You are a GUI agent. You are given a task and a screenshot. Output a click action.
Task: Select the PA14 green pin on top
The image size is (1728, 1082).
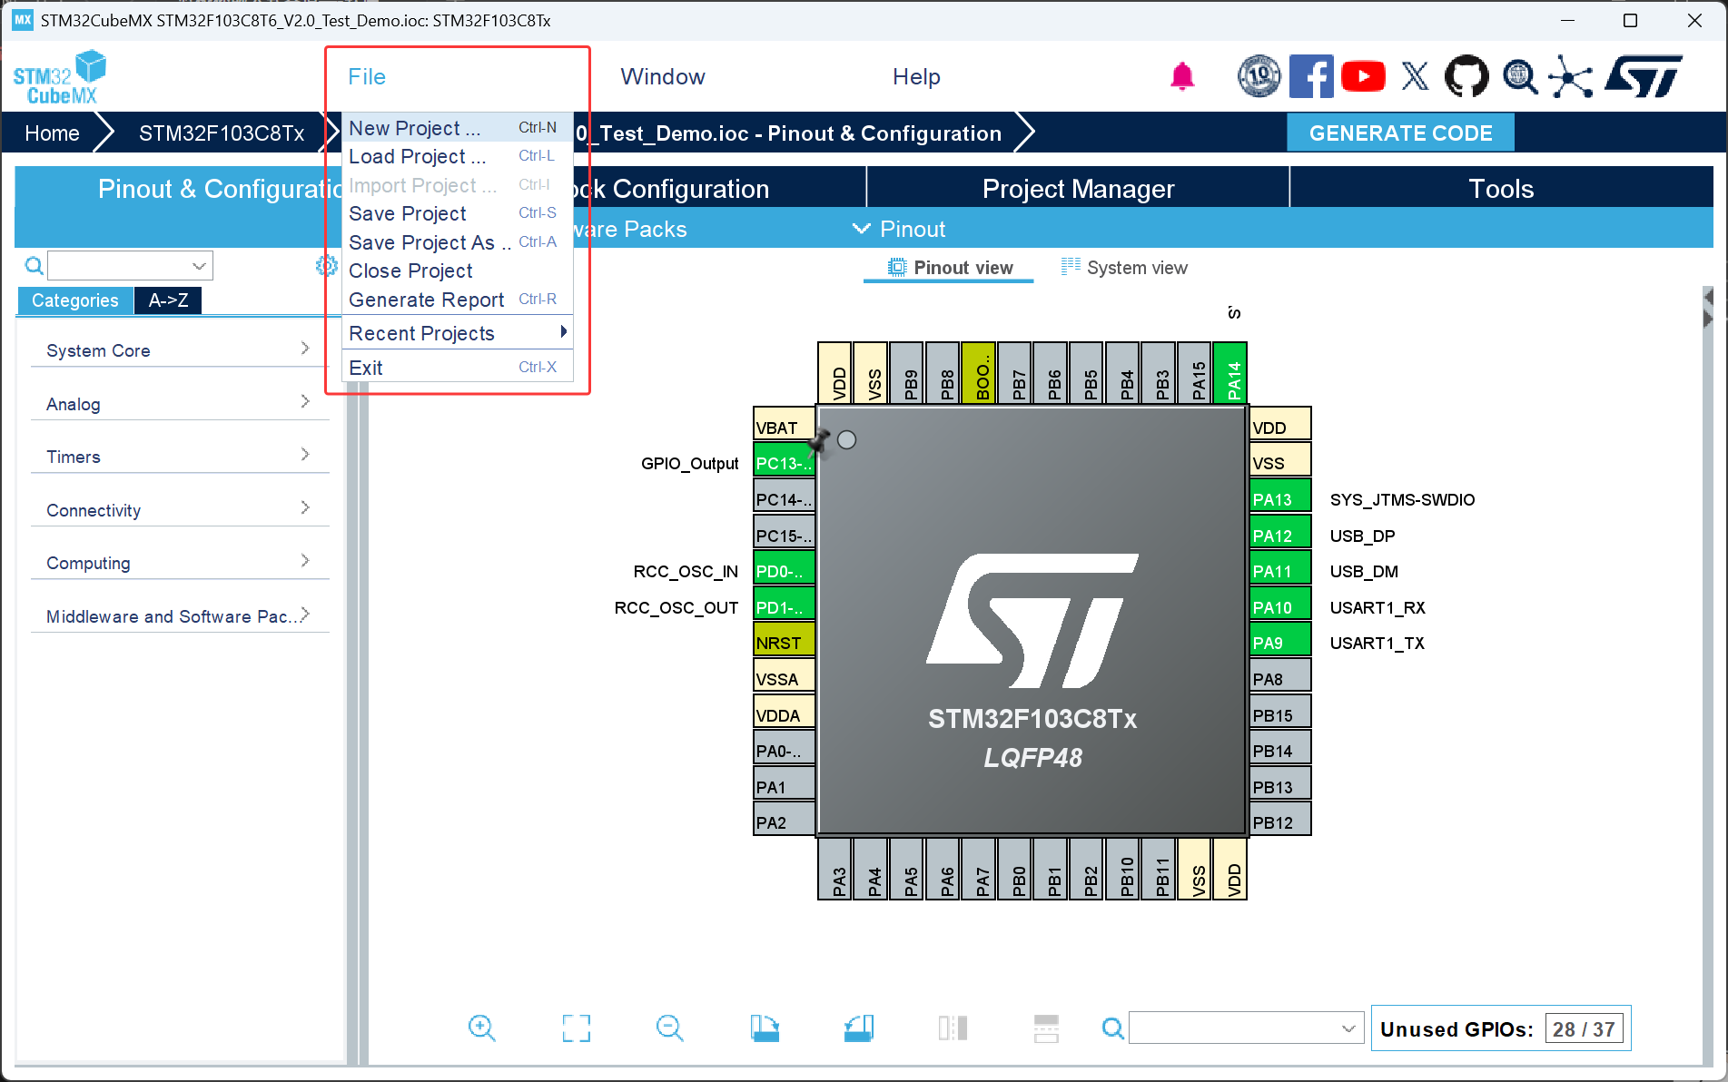click(x=1230, y=373)
